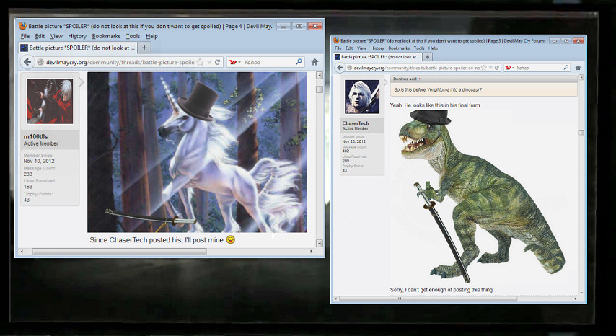Open Tools menu in right window
Image resolution: width=616 pixels, height=336 pixels.
click(419, 48)
